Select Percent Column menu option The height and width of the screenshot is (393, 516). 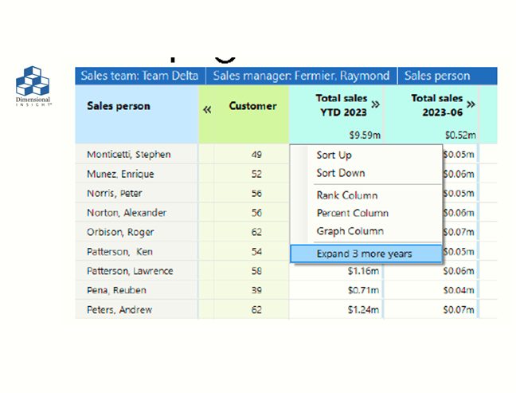[352, 213]
